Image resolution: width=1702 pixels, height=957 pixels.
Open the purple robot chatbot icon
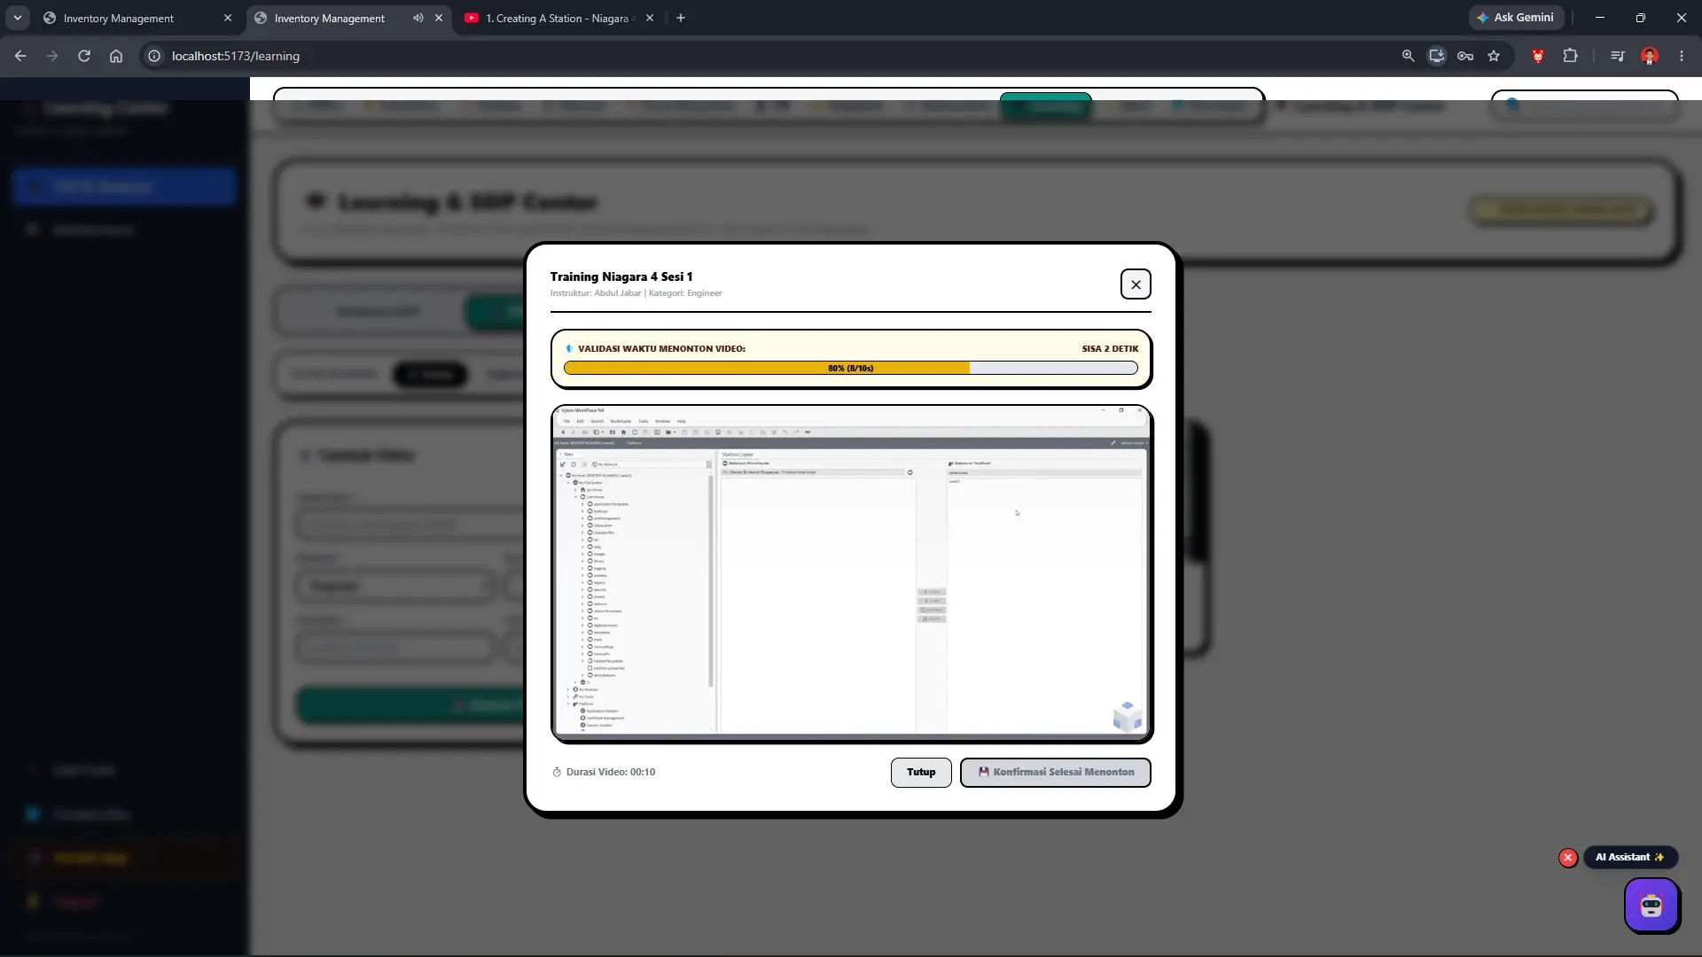point(1651,905)
